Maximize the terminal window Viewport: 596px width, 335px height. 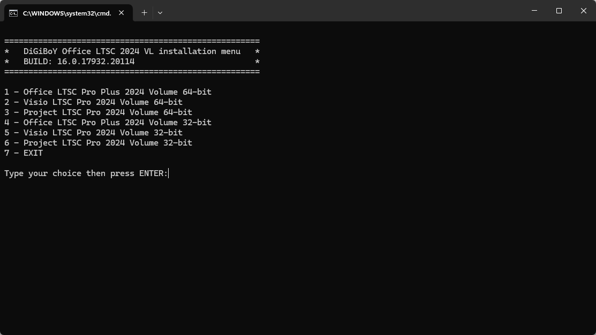559,11
